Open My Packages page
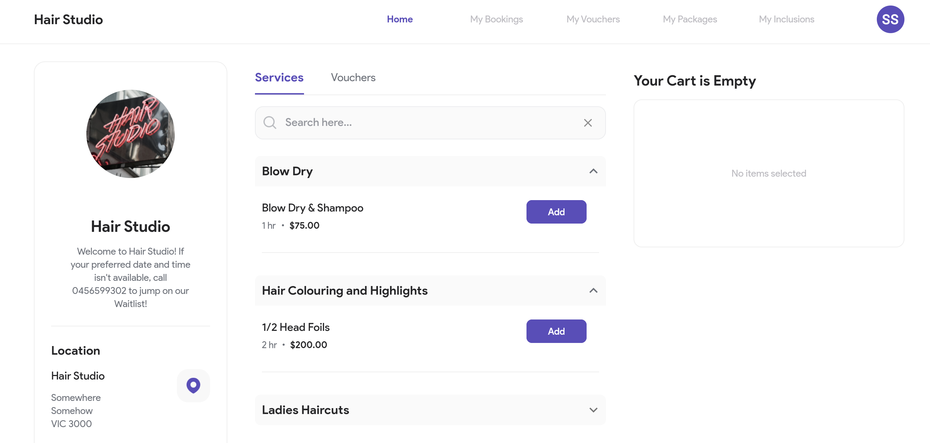The image size is (930, 443). tap(690, 19)
